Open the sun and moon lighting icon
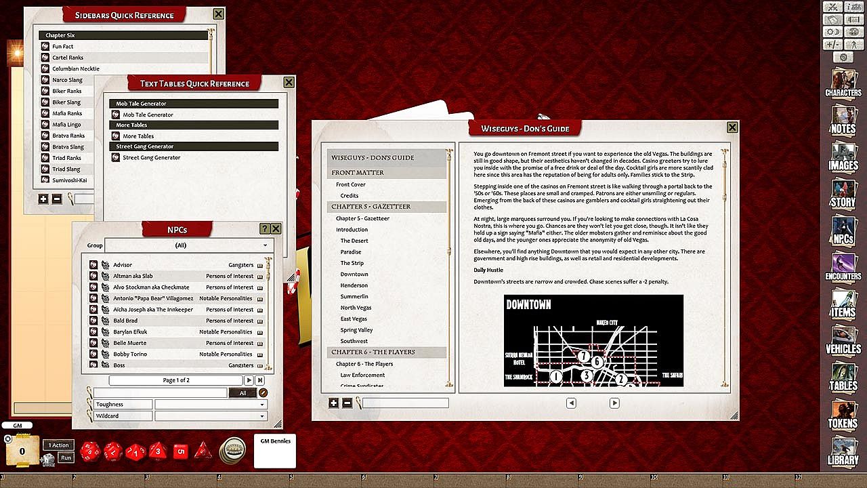Viewport: 867px width, 488px height. click(833, 32)
